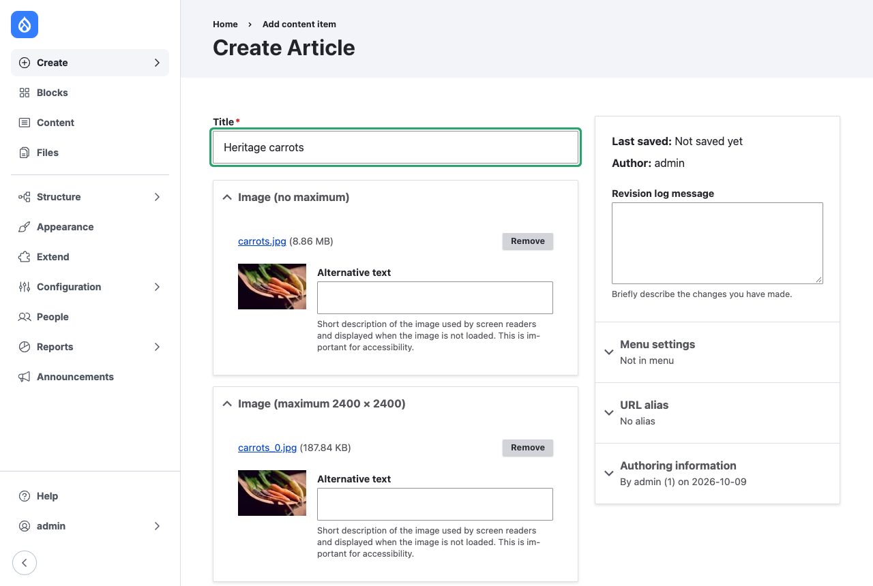The width and height of the screenshot is (873, 586).
Task: Expand the Reports submenu chevron
Action: (x=157, y=347)
